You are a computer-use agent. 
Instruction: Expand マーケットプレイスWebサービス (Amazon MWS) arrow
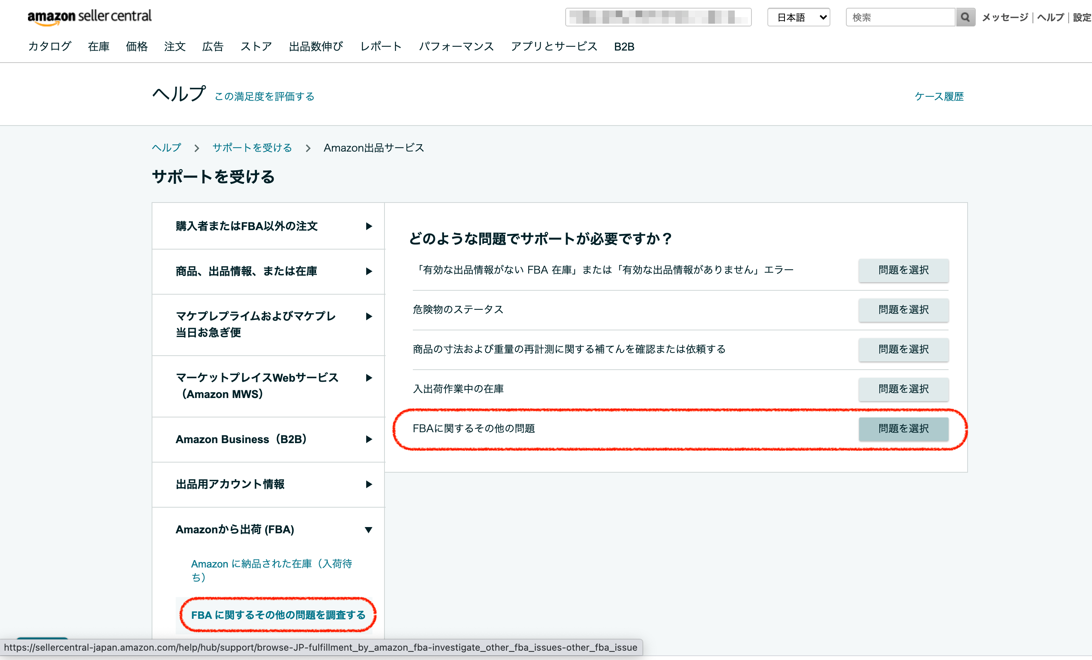tap(368, 378)
